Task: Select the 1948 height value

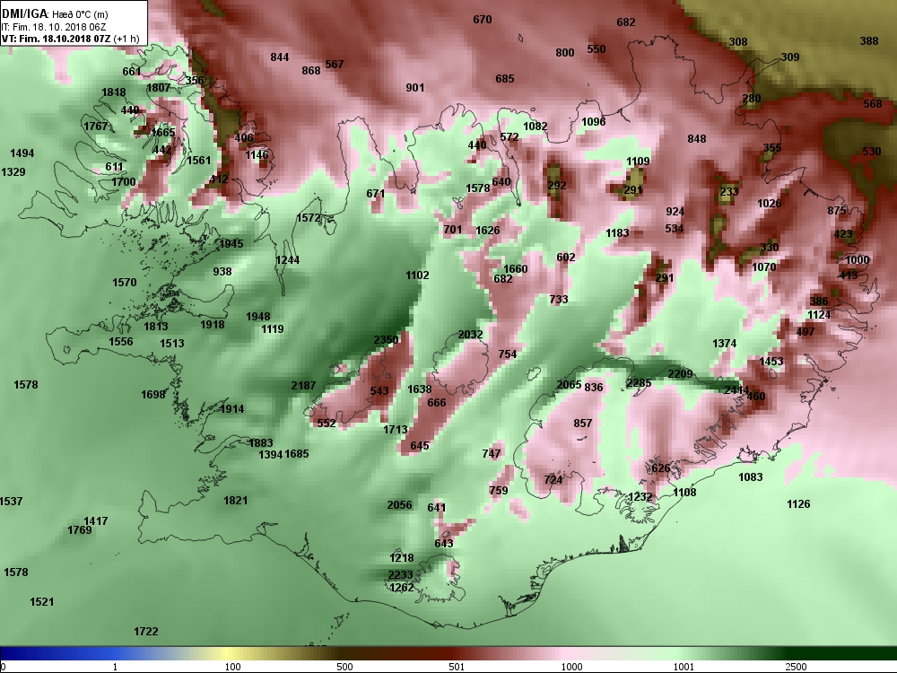Action: [x=258, y=317]
